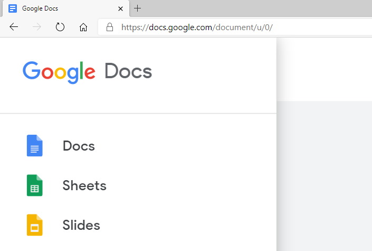This screenshot has height=251, width=372.
Task: Click the favicon on the Google Docs tab
Action: pyautogui.click(x=13, y=8)
